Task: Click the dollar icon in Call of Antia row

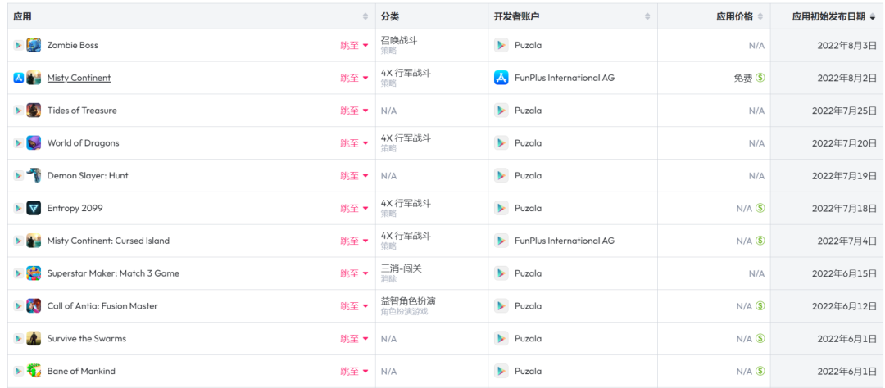Action: 760,305
